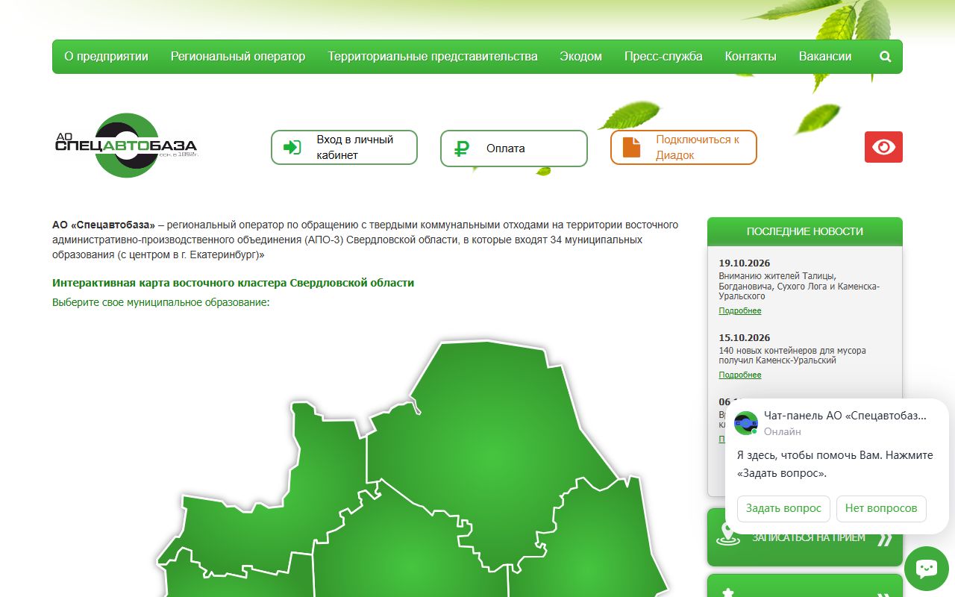Open "Территориальные представительства" menu item

[x=433, y=57]
